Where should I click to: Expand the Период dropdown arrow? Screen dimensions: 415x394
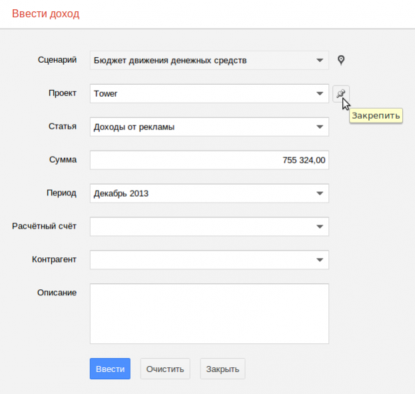[x=320, y=193]
